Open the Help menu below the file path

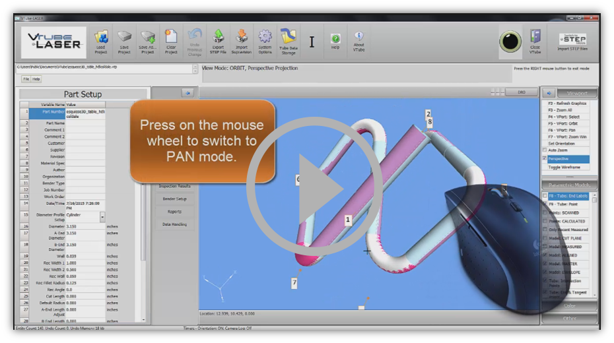[36, 78]
